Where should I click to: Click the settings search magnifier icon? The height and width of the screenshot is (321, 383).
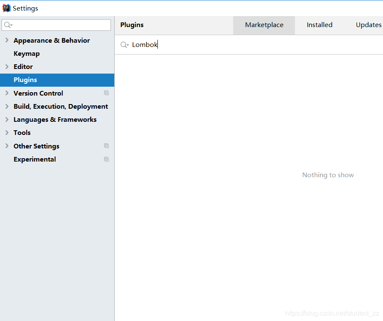8,25
